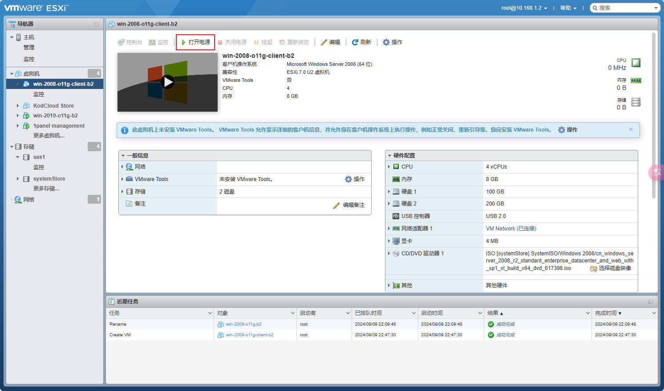Select 存储 storage in the navigator
This screenshot has height=391, width=664.
[29, 147]
